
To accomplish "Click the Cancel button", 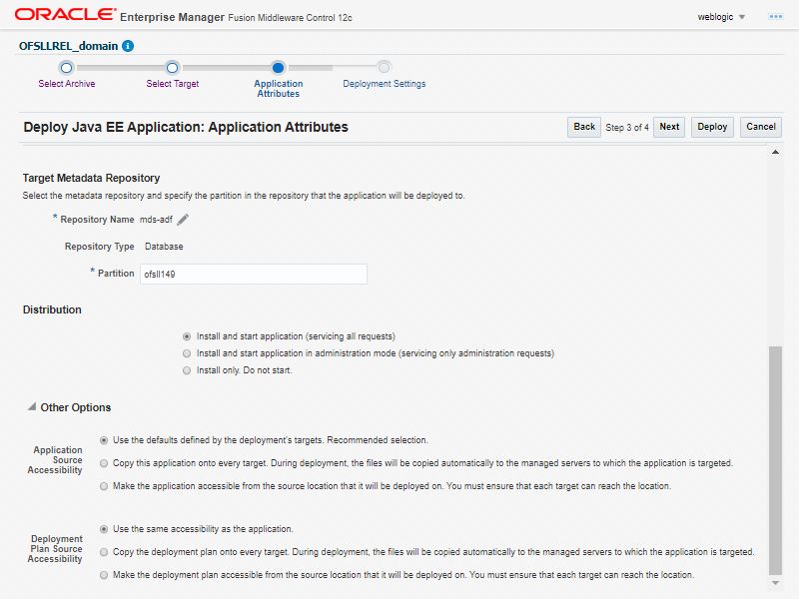I will pos(761,127).
